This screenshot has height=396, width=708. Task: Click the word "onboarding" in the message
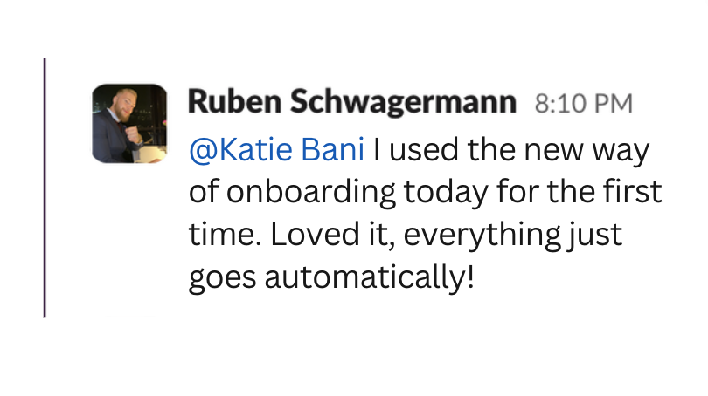pos(310,193)
